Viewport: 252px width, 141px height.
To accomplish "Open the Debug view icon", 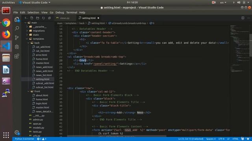I will coord(17,47).
